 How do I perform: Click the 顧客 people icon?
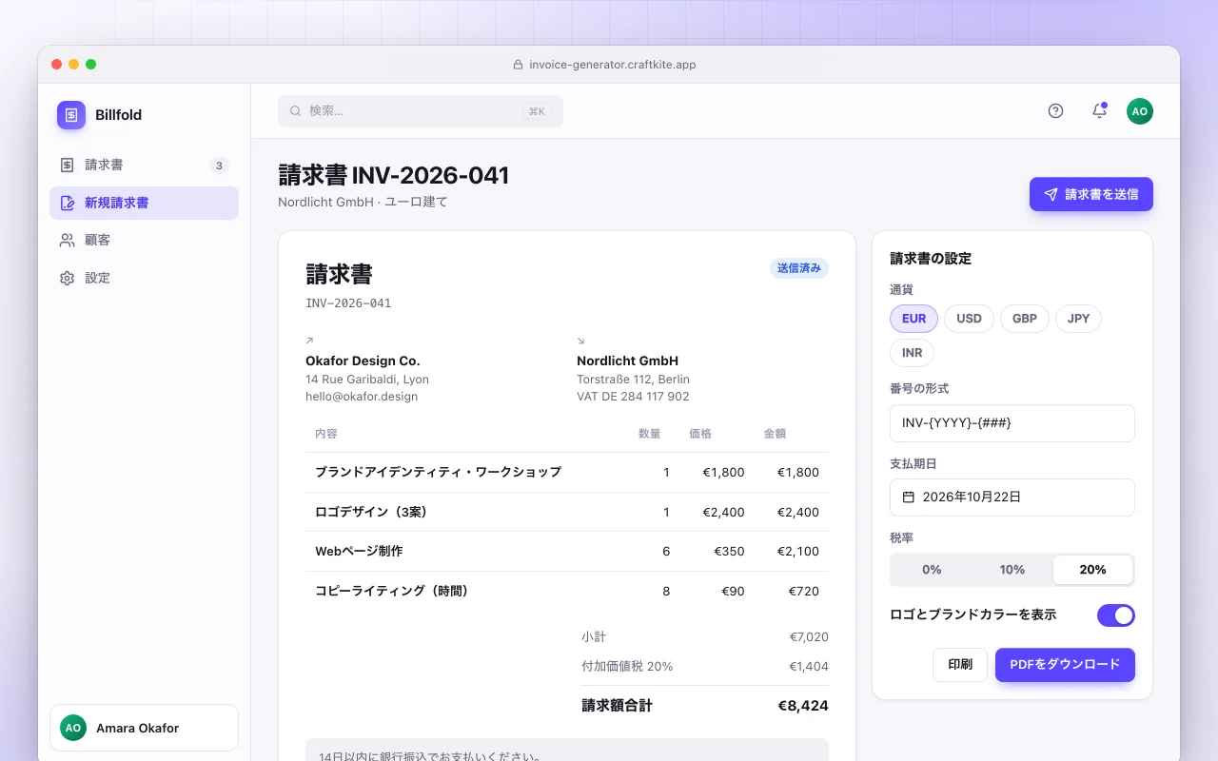pos(67,241)
